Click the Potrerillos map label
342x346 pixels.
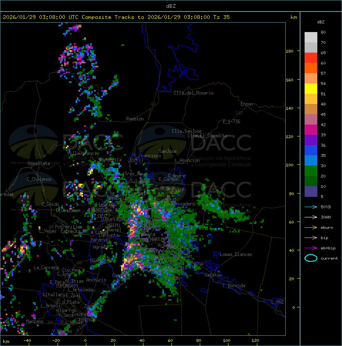(x=69, y=227)
